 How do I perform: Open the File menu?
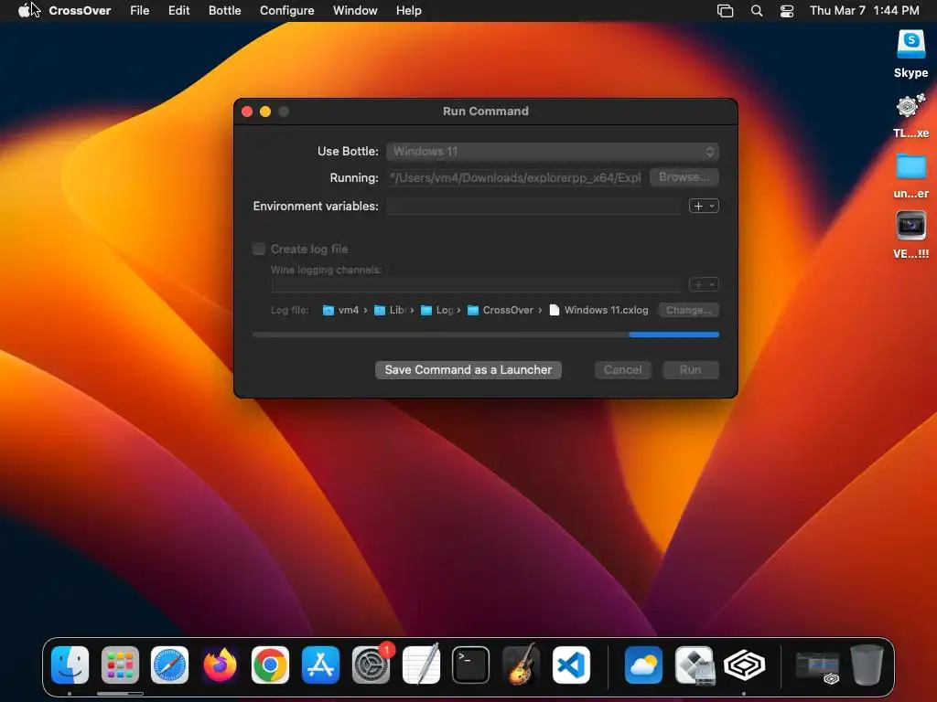tap(140, 10)
